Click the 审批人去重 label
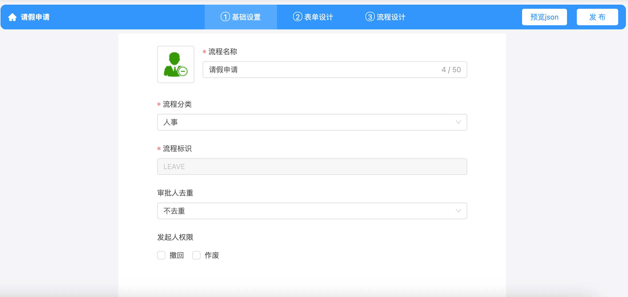628x297 pixels. 175,193
